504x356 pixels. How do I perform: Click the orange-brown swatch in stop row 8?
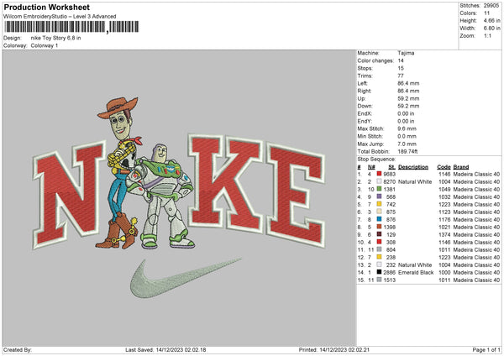[x=380, y=227]
